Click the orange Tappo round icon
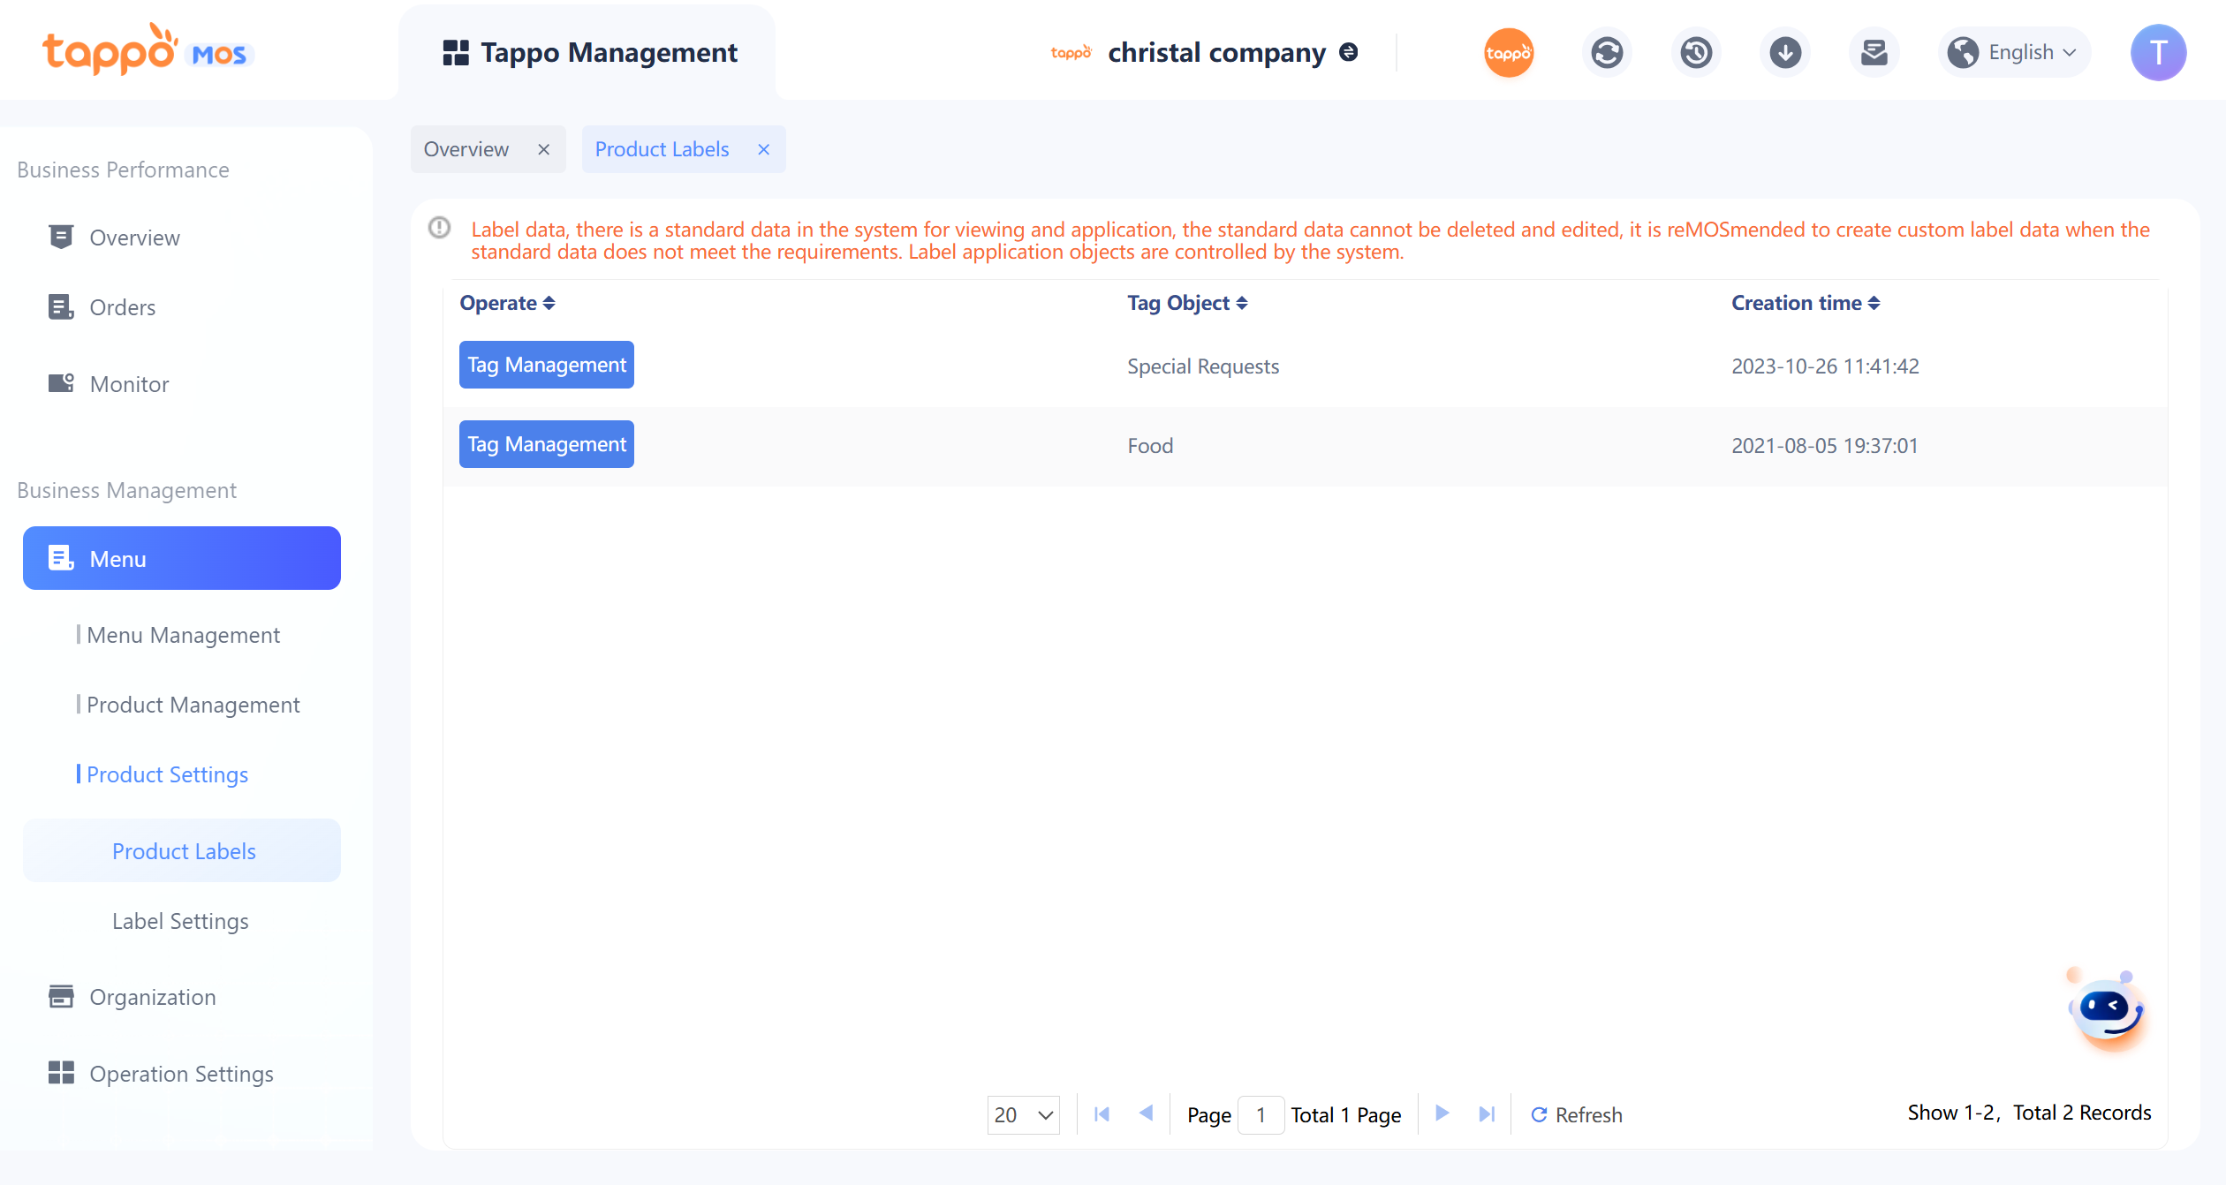The width and height of the screenshot is (2226, 1185). coord(1508,53)
